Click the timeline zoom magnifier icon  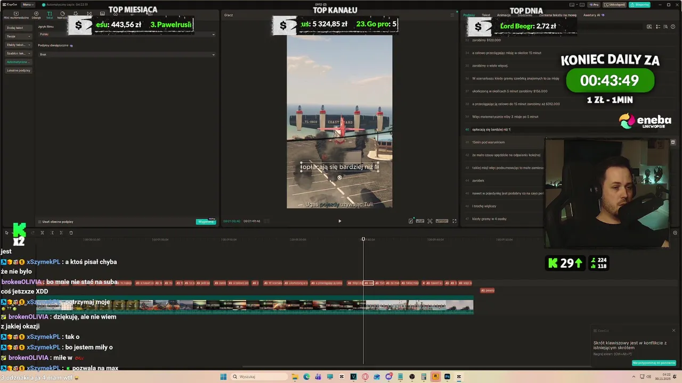pyautogui.click(x=675, y=232)
